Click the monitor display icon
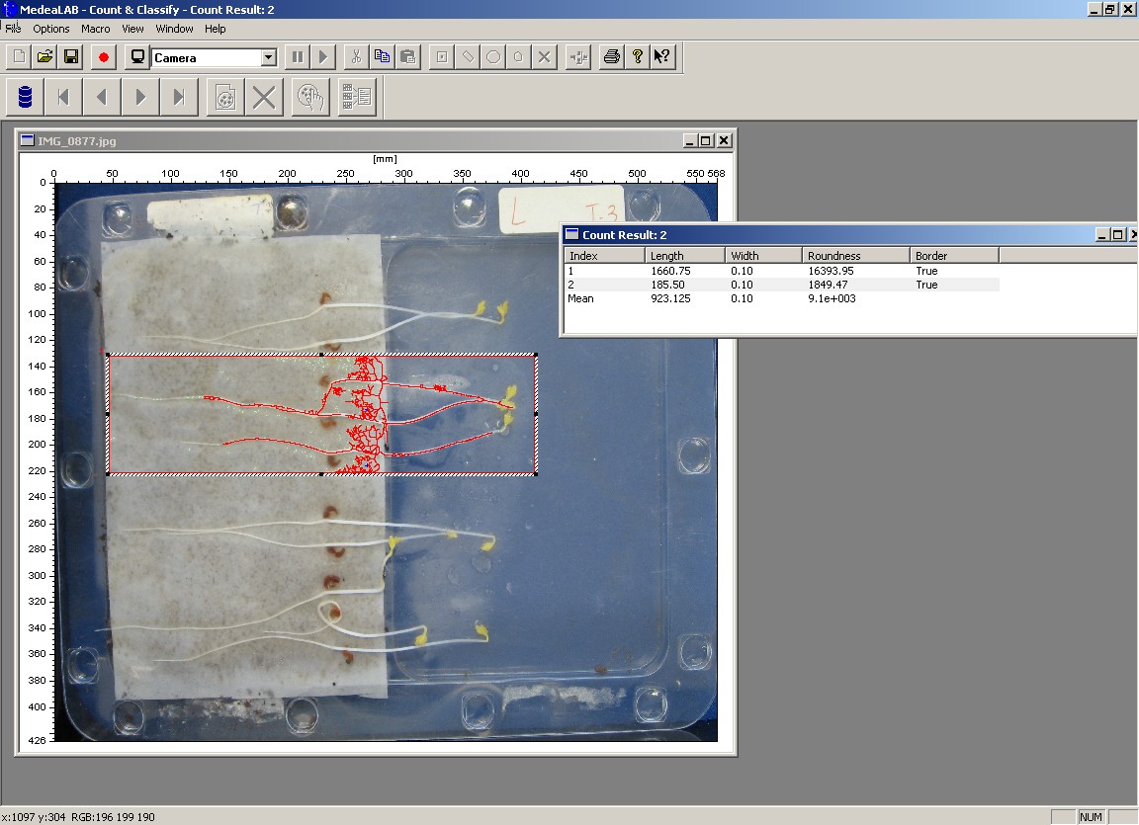The height and width of the screenshot is (825, 1139). (x=137, y=57)
